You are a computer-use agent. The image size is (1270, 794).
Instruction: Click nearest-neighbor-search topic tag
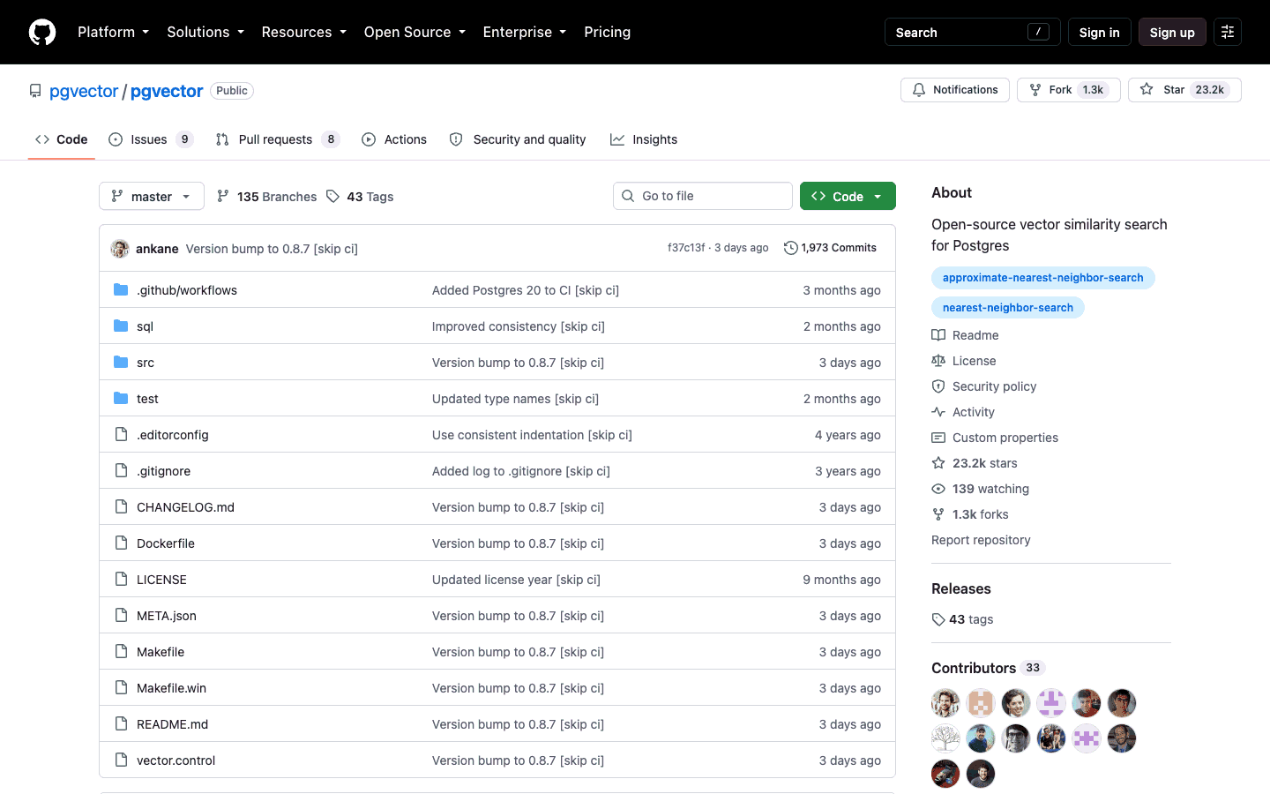pyautogui.click(x=1008, y=308)
